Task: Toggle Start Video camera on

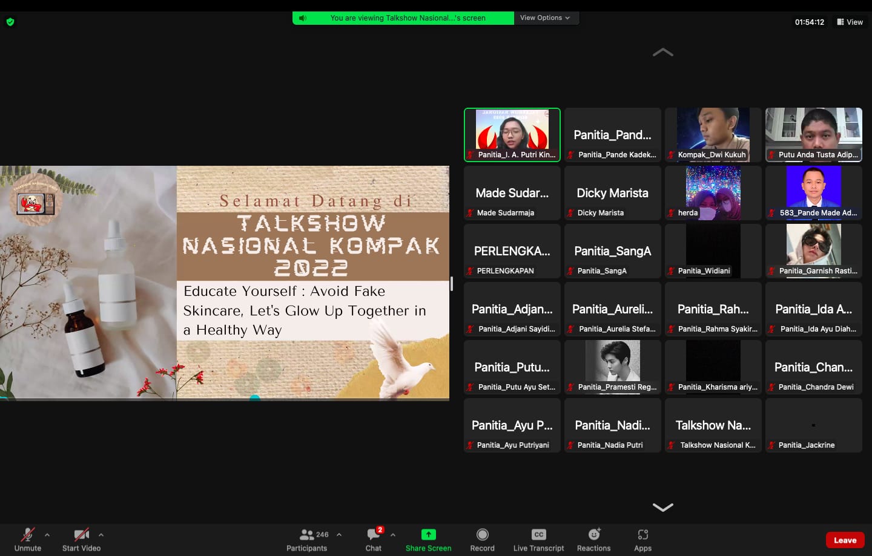Action: click(81, 535)
